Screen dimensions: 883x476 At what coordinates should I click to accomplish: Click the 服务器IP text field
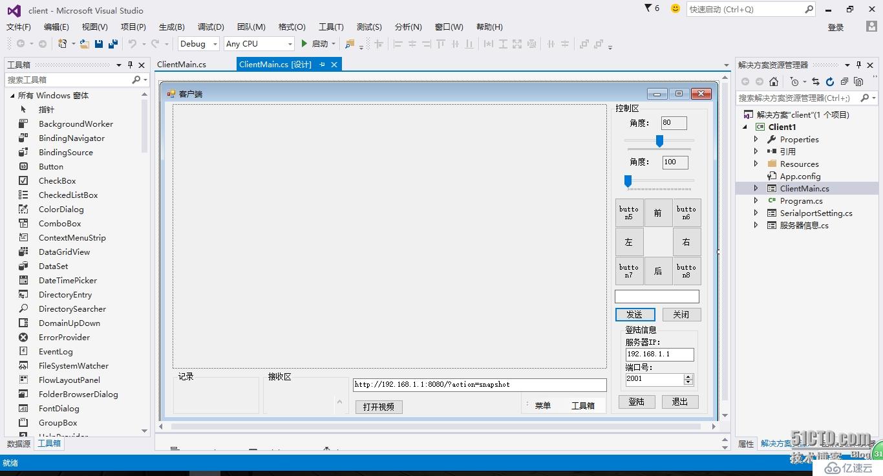[660, 354]
